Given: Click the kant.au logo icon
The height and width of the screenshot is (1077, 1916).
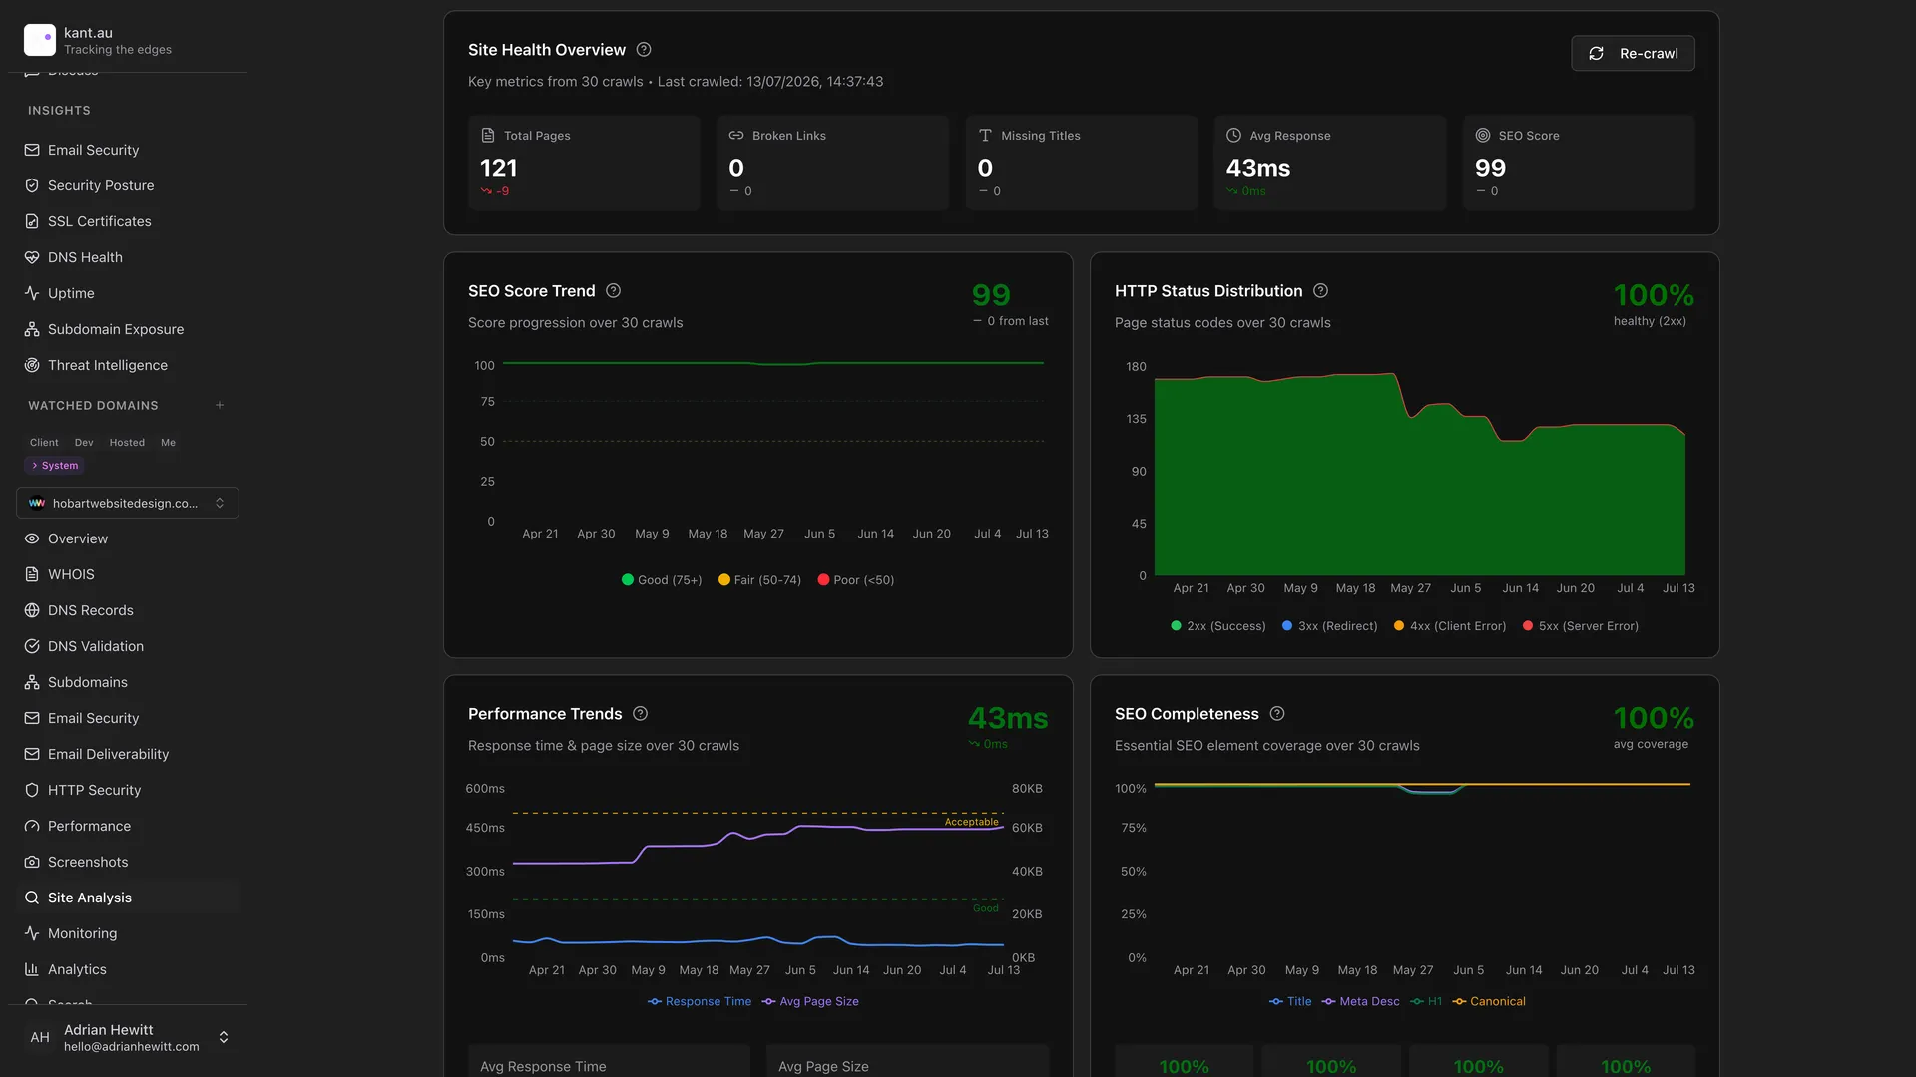Looking at the screenshot, I should tap(40, 40).
